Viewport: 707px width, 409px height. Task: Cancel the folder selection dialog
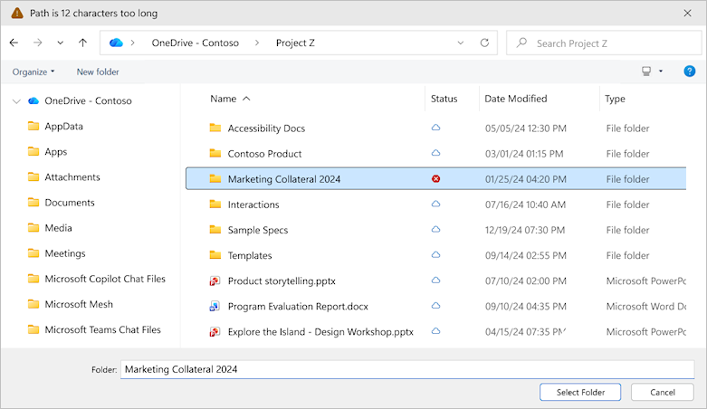tap(663, 393)
